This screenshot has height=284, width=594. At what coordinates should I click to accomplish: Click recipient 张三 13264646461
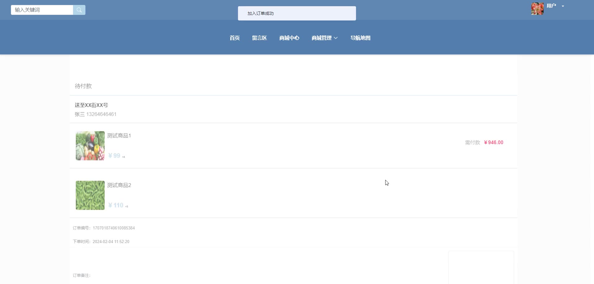96,114
